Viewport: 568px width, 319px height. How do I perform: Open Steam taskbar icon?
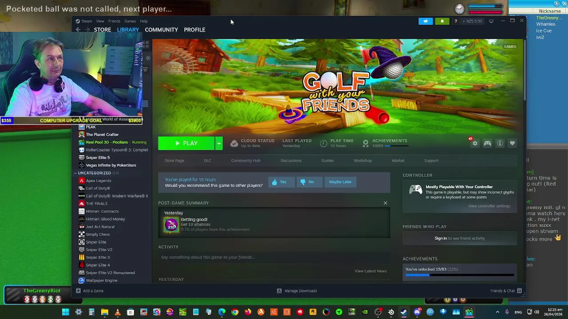coord(404,312)
